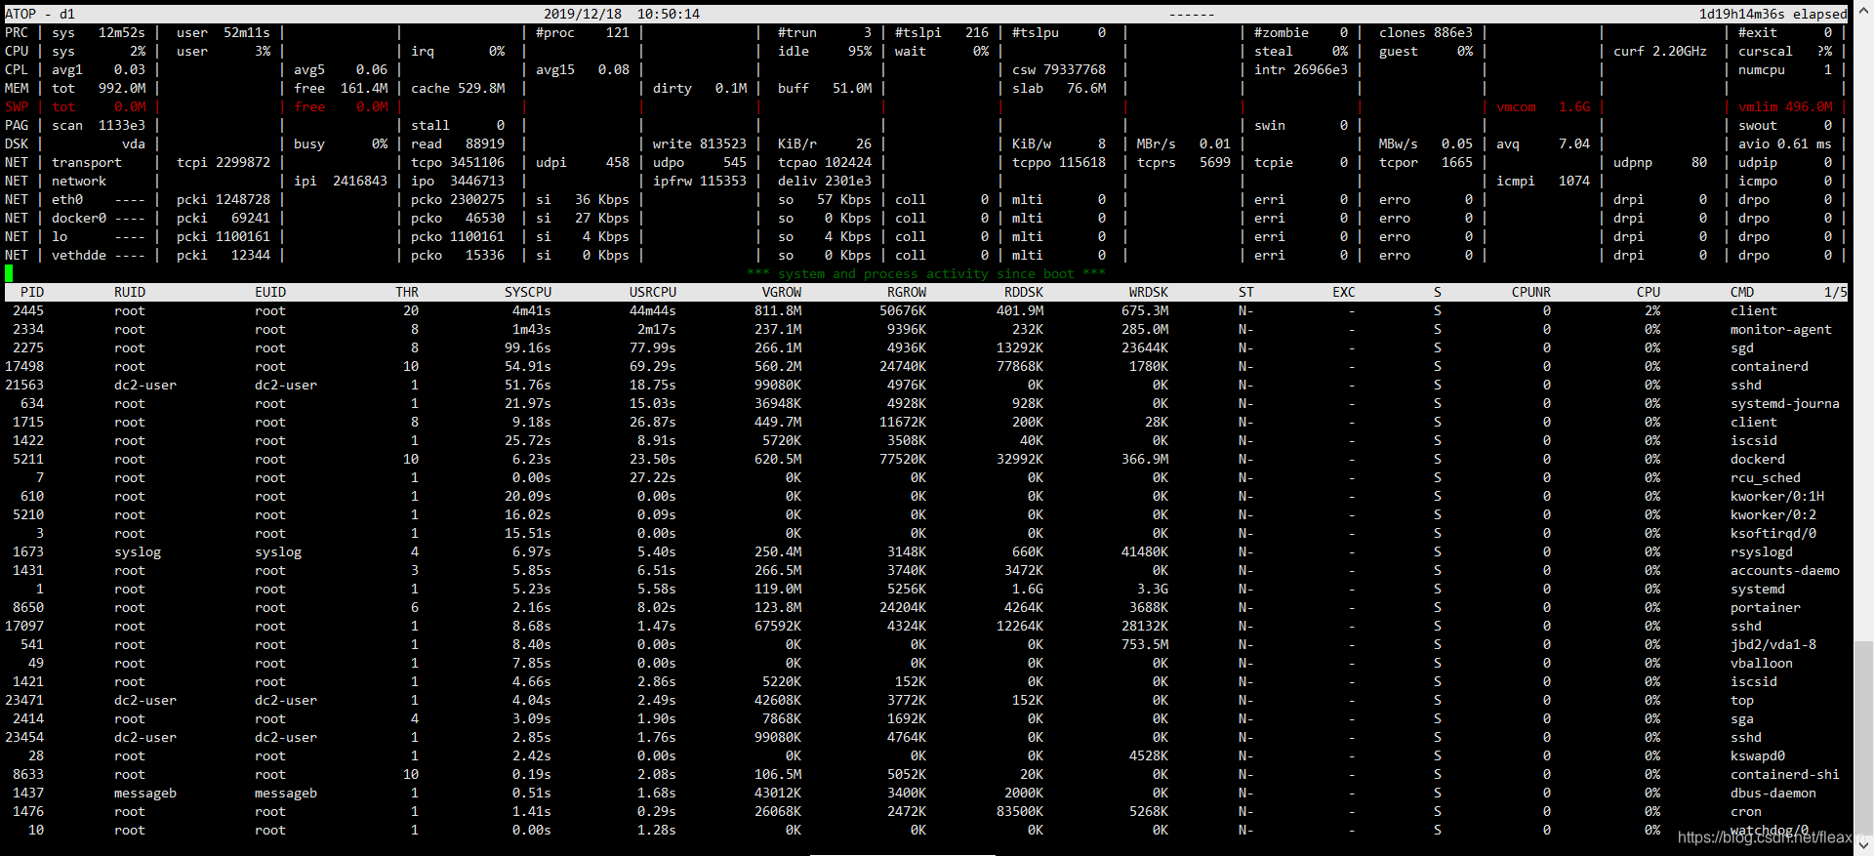The height and width of the screenshot is (856, 1874).
Task: Click the red SWP row label
Action: click(x=17, y=106)
